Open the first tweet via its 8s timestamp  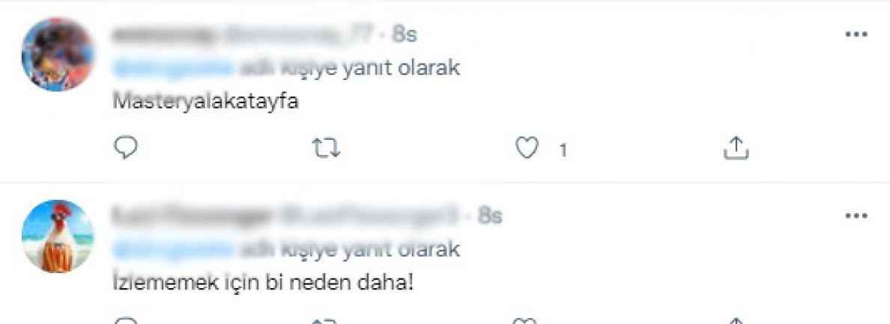(x=405, y=34)
